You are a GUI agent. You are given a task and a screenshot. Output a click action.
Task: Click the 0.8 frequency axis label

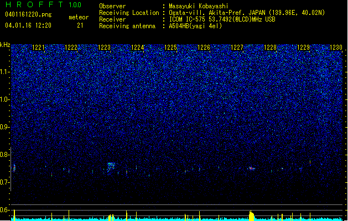(x=4, y=155)
